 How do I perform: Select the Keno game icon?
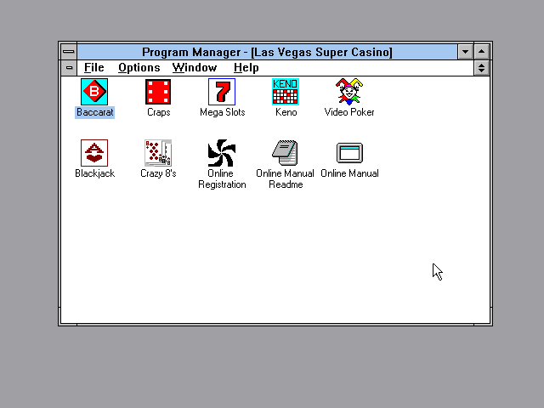point(286,92)
